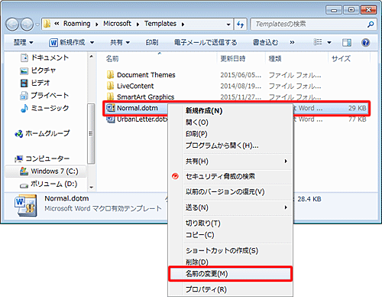Show more toolbar commands chevron

point(292,42)
